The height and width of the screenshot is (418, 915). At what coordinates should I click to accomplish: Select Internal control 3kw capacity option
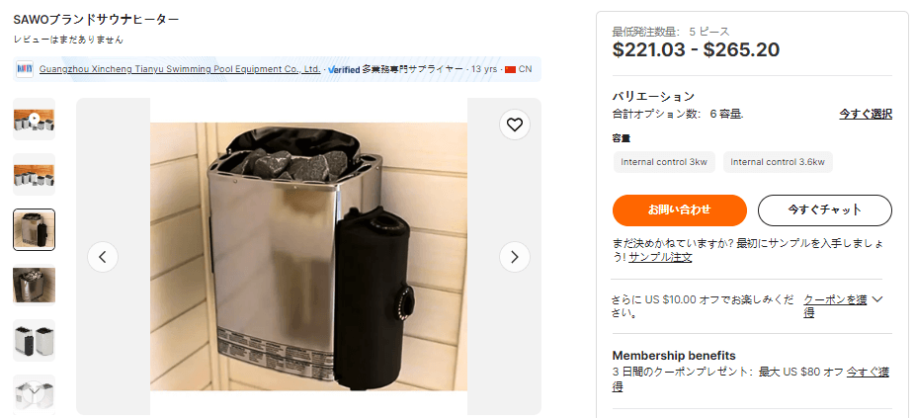[x=664, y=162]
